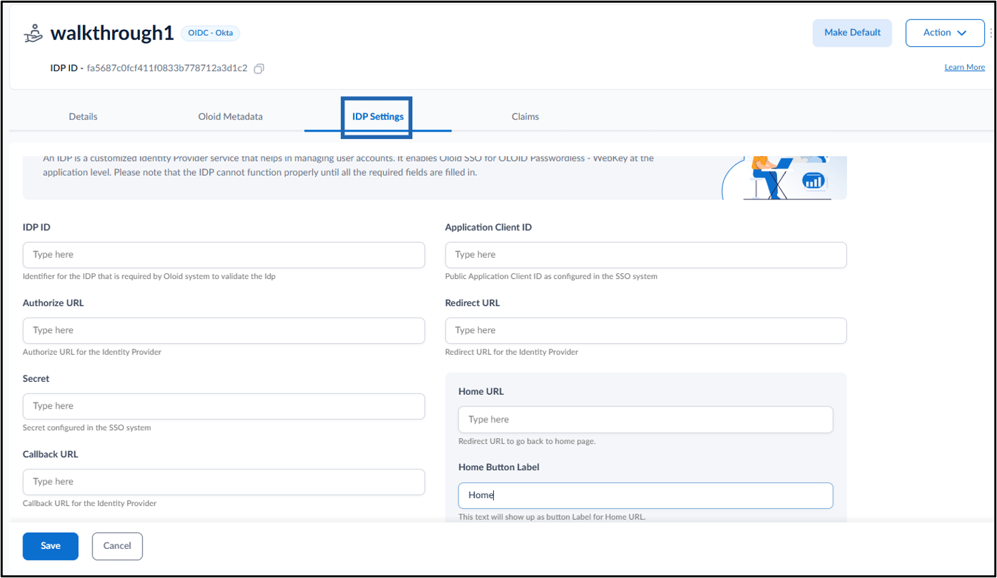Save the IDP settings
997x578 pixels.
coord(50,546)
